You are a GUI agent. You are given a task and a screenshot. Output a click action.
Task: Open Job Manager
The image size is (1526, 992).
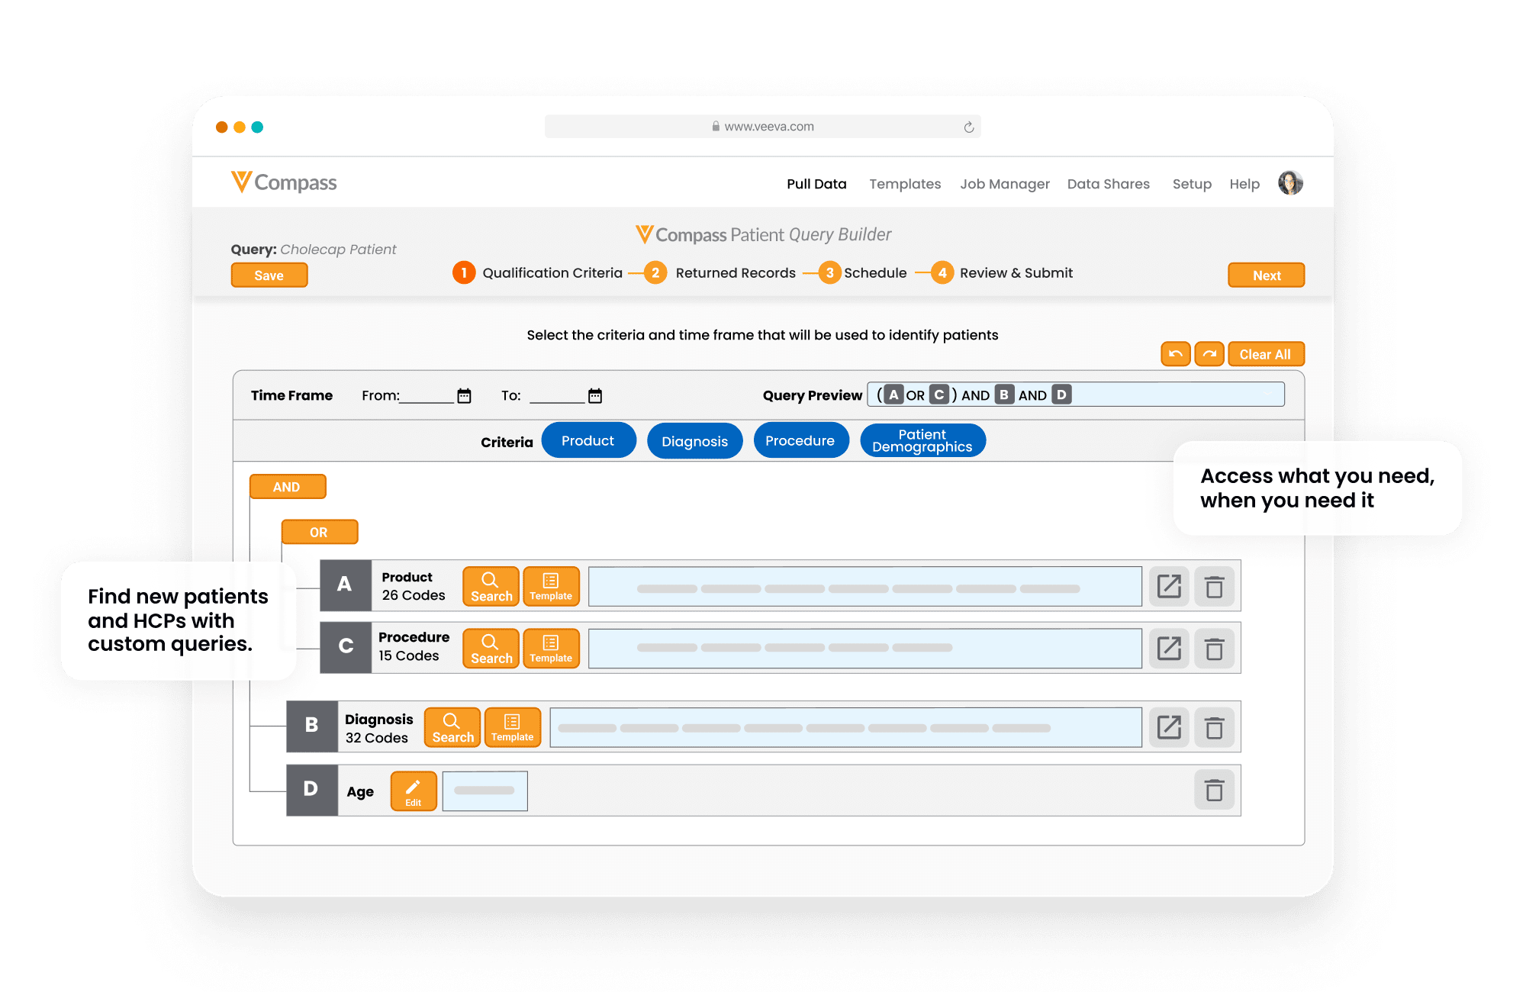[x=1005, y=184]
